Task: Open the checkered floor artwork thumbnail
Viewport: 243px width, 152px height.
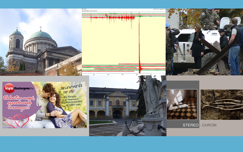Action: [182, 105]
